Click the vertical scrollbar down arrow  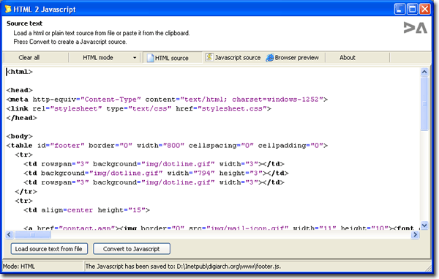point(424,225)
